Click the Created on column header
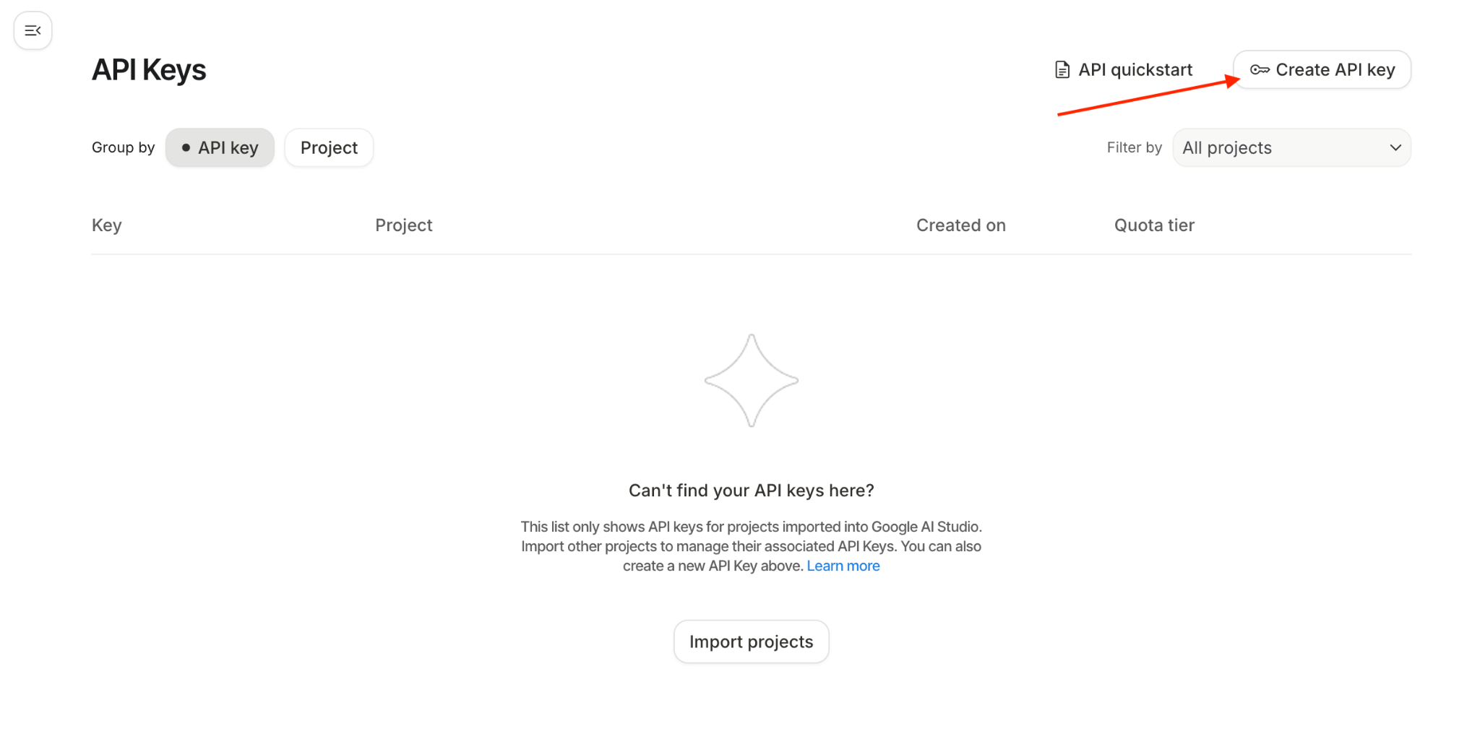 coord(960,225)
